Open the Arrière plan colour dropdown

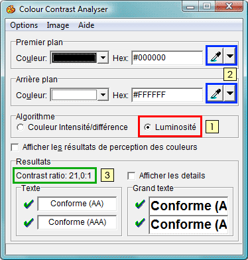point(103,96)
